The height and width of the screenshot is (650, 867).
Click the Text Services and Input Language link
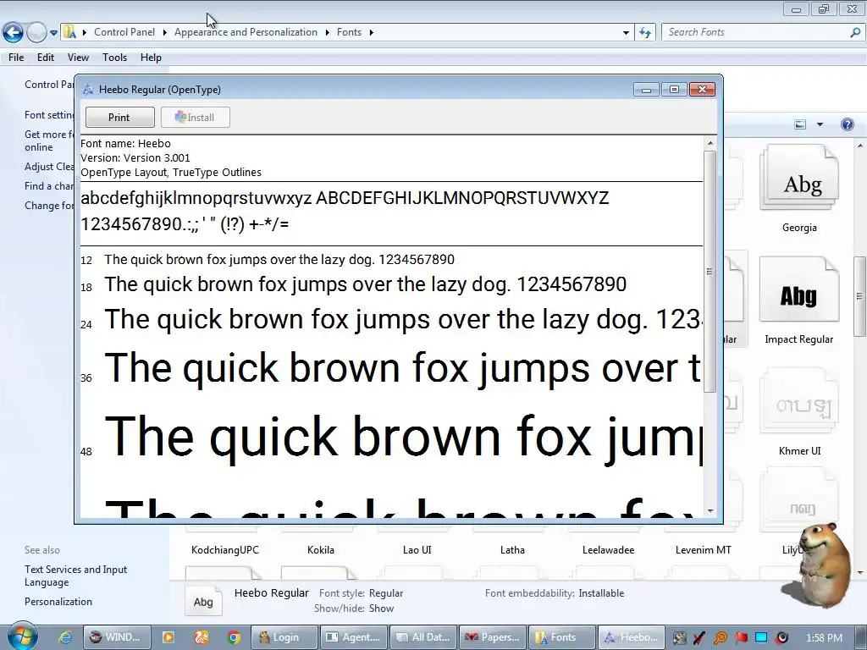tap(75, 576)
